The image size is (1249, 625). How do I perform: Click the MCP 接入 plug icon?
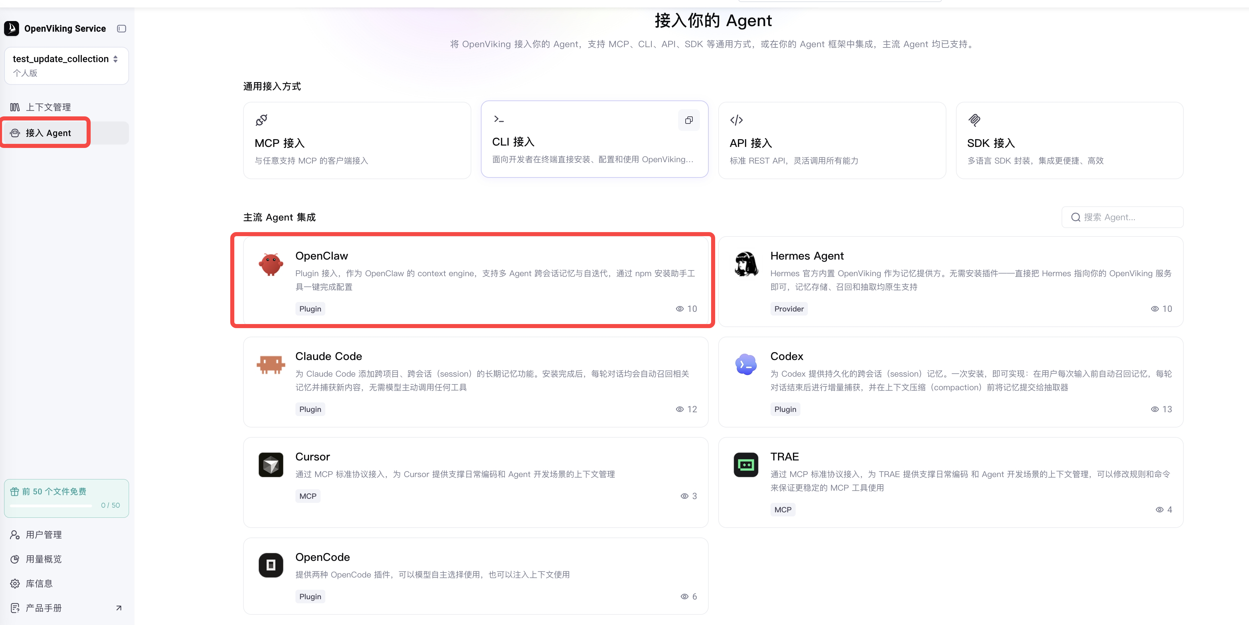coord(261,120)
